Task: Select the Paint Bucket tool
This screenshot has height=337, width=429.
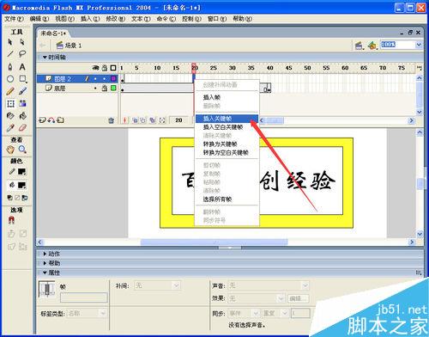Action: (x=22, y=115)
